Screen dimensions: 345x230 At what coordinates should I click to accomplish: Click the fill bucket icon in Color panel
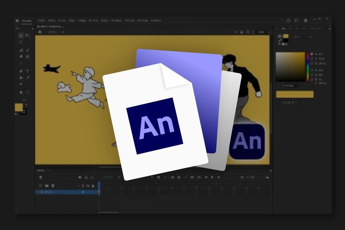pyautogui.click(x=280, y=36)
